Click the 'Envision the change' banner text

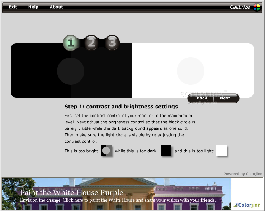118,200
